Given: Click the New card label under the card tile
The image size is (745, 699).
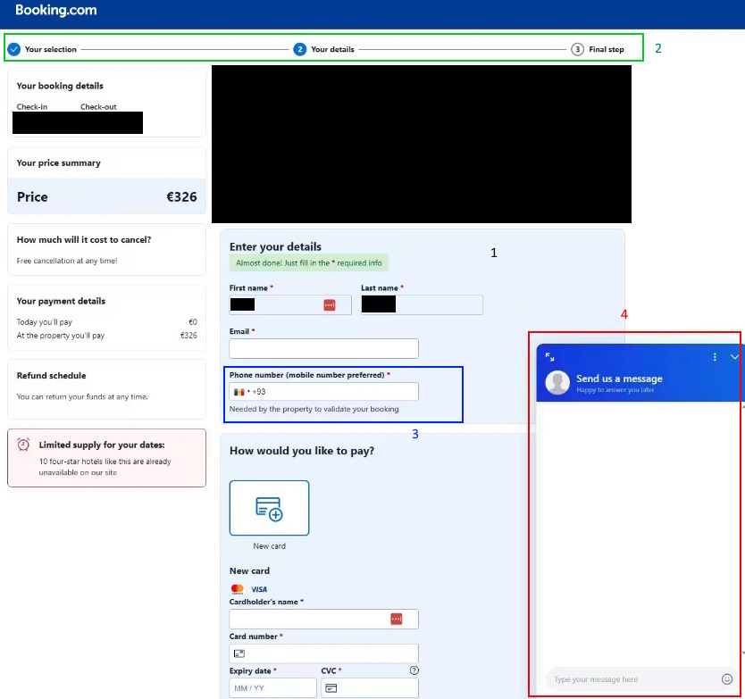Looking at the screenshot, I should 270,546.
